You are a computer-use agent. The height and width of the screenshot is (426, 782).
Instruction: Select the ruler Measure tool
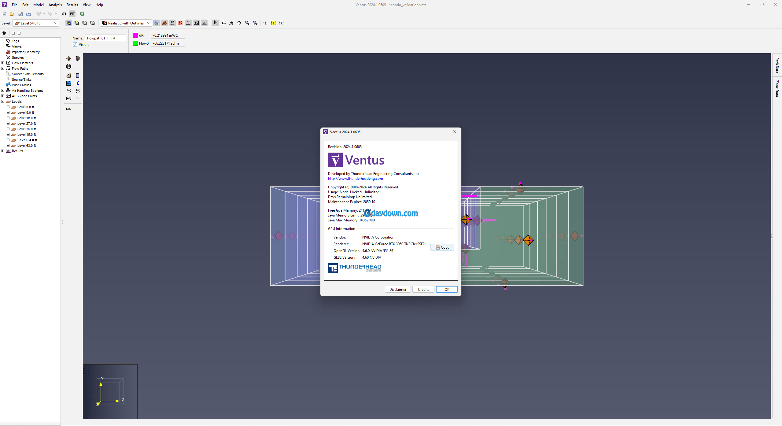coord(69,109)
